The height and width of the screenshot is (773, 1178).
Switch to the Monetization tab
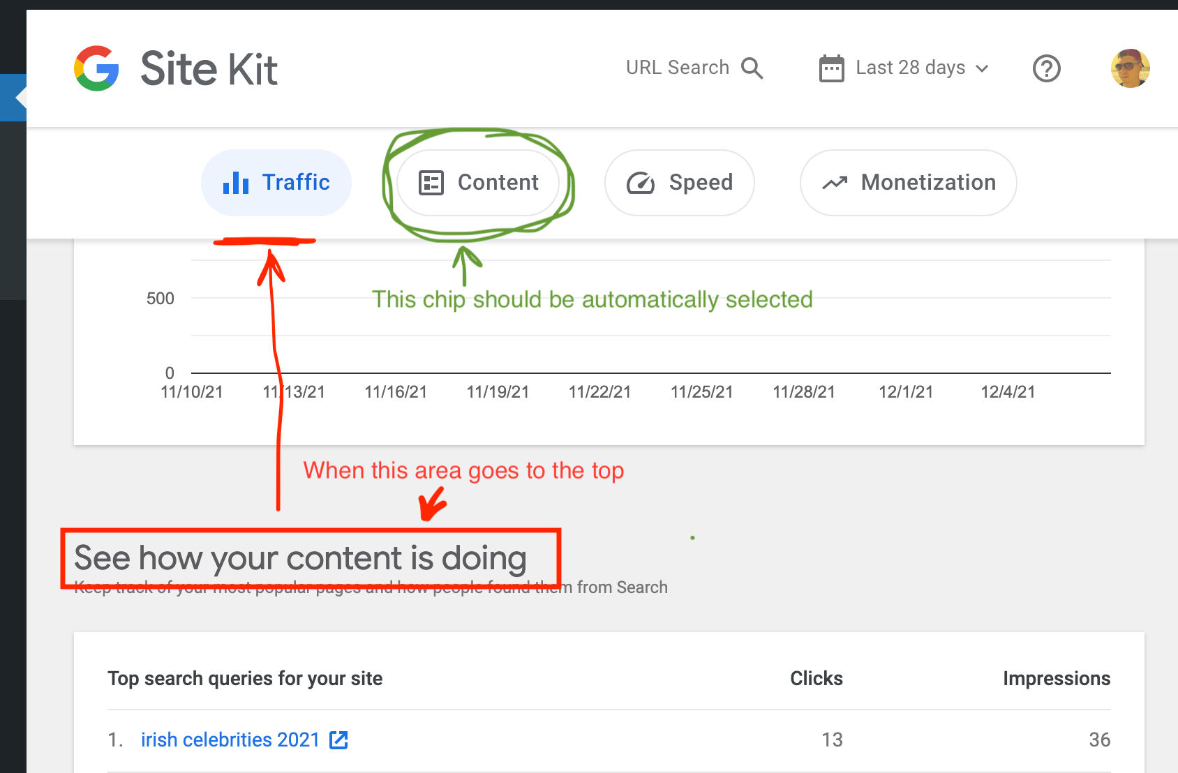pyautogui.click(x=907, y=182)
